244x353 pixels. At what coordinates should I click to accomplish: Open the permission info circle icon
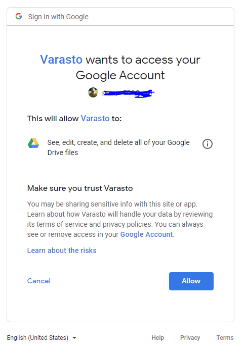208,144
